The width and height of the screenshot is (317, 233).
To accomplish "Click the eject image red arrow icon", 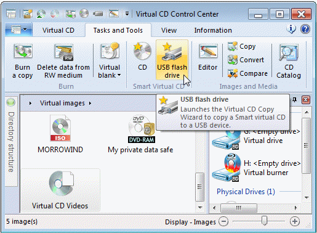I will 54,14.
